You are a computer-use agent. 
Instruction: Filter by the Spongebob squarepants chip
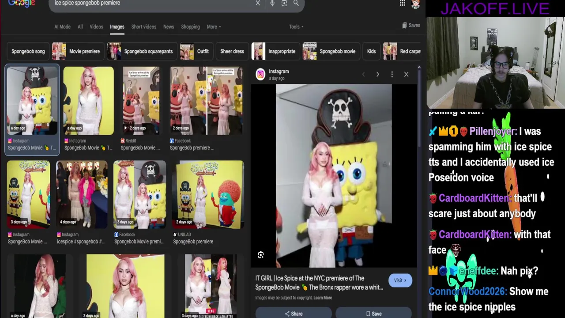tap(142, 51)
